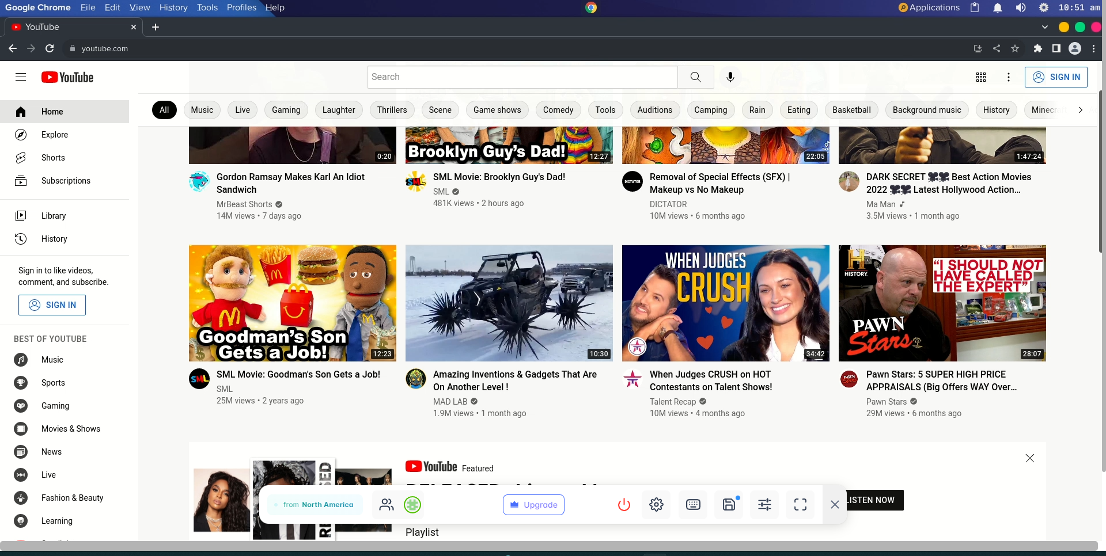This screenshot has height=556, width=1106.
Task: Open the gear settings in overlay toolbar
Action: pyautogui.click(x=657, y=505)
